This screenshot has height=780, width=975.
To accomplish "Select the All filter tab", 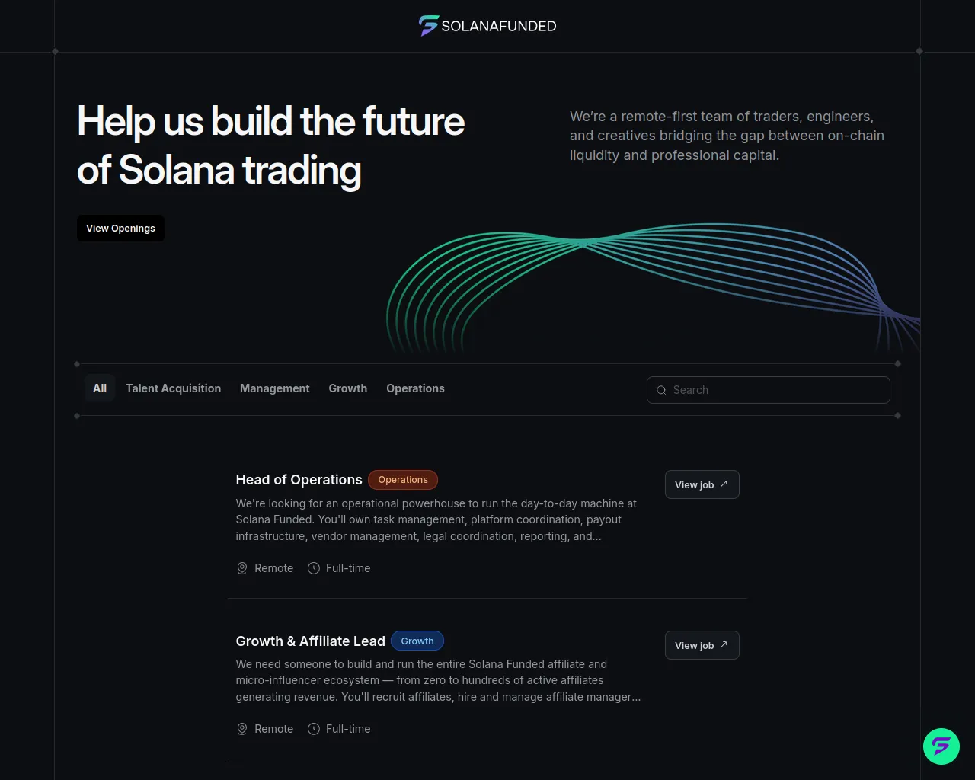I will tap(100, 388).
